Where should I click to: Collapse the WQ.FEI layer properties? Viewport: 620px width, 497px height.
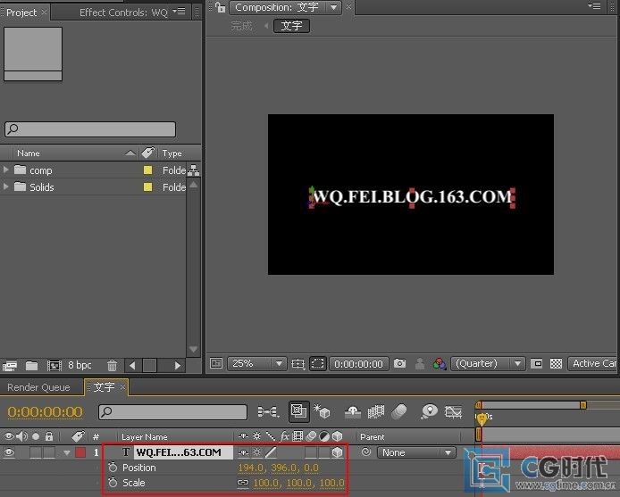point(66,452)
